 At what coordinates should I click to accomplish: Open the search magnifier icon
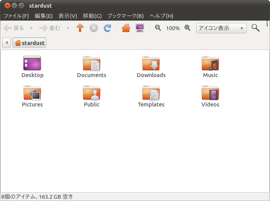[x=255, y=28]
